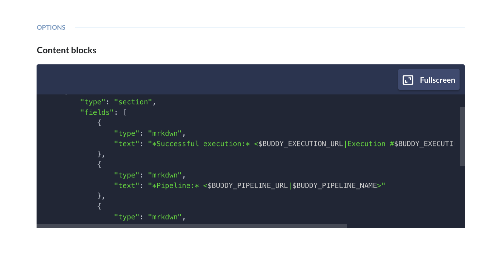The width and height of the screenshot is (502, 266).
Task: Click the Content blocks heading
Action: tap(67, 50)
